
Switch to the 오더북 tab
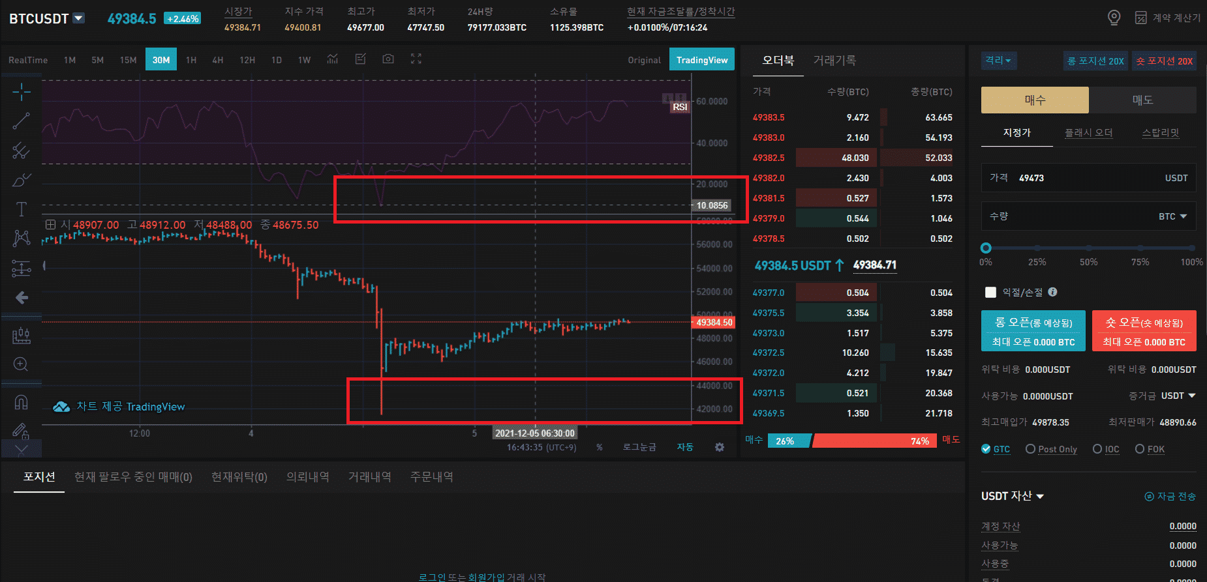pos(778,61)
